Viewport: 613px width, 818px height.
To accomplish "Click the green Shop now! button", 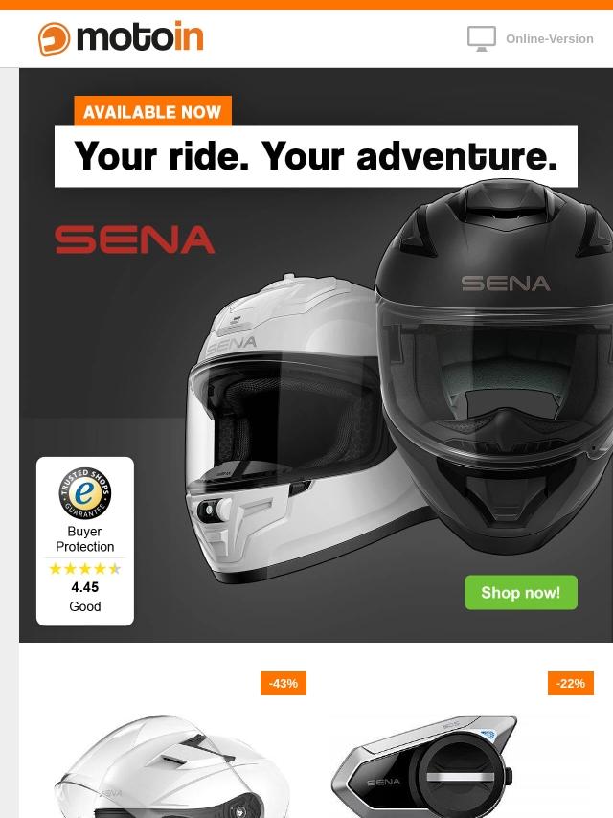I will [521, 592].
